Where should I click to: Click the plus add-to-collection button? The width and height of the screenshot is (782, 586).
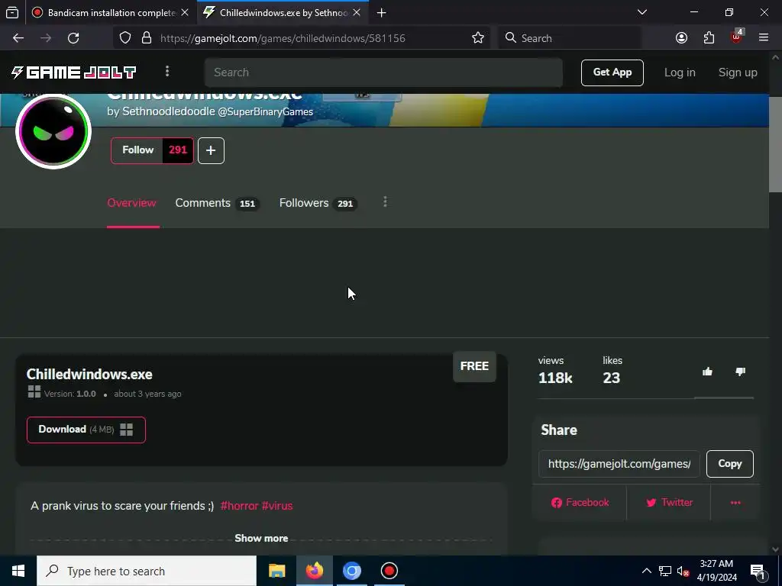[211, 150]
